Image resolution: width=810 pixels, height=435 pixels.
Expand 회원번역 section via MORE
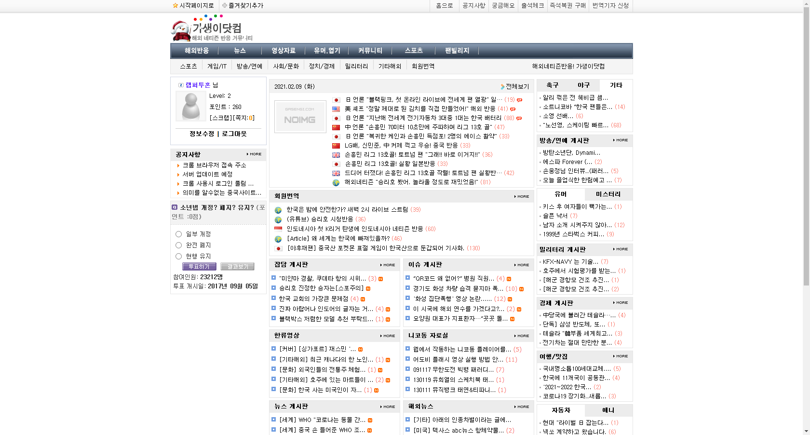click(x=522, y=196)
